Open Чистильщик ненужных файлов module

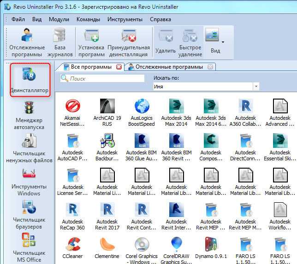29,148
